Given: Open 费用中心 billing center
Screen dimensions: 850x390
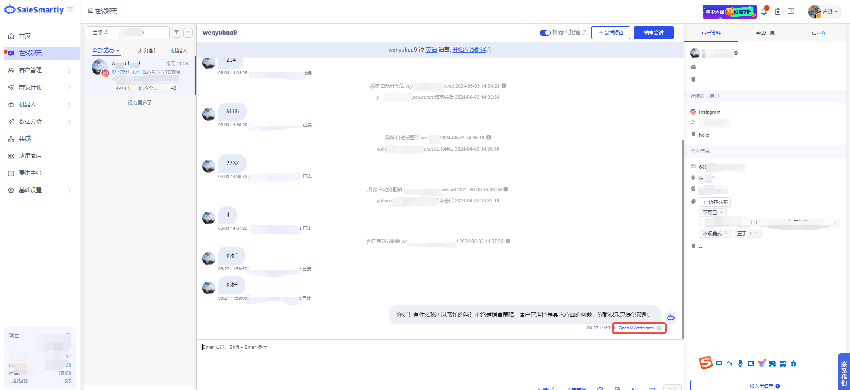Looking at the screenshot, I should (x=30, y=173).
